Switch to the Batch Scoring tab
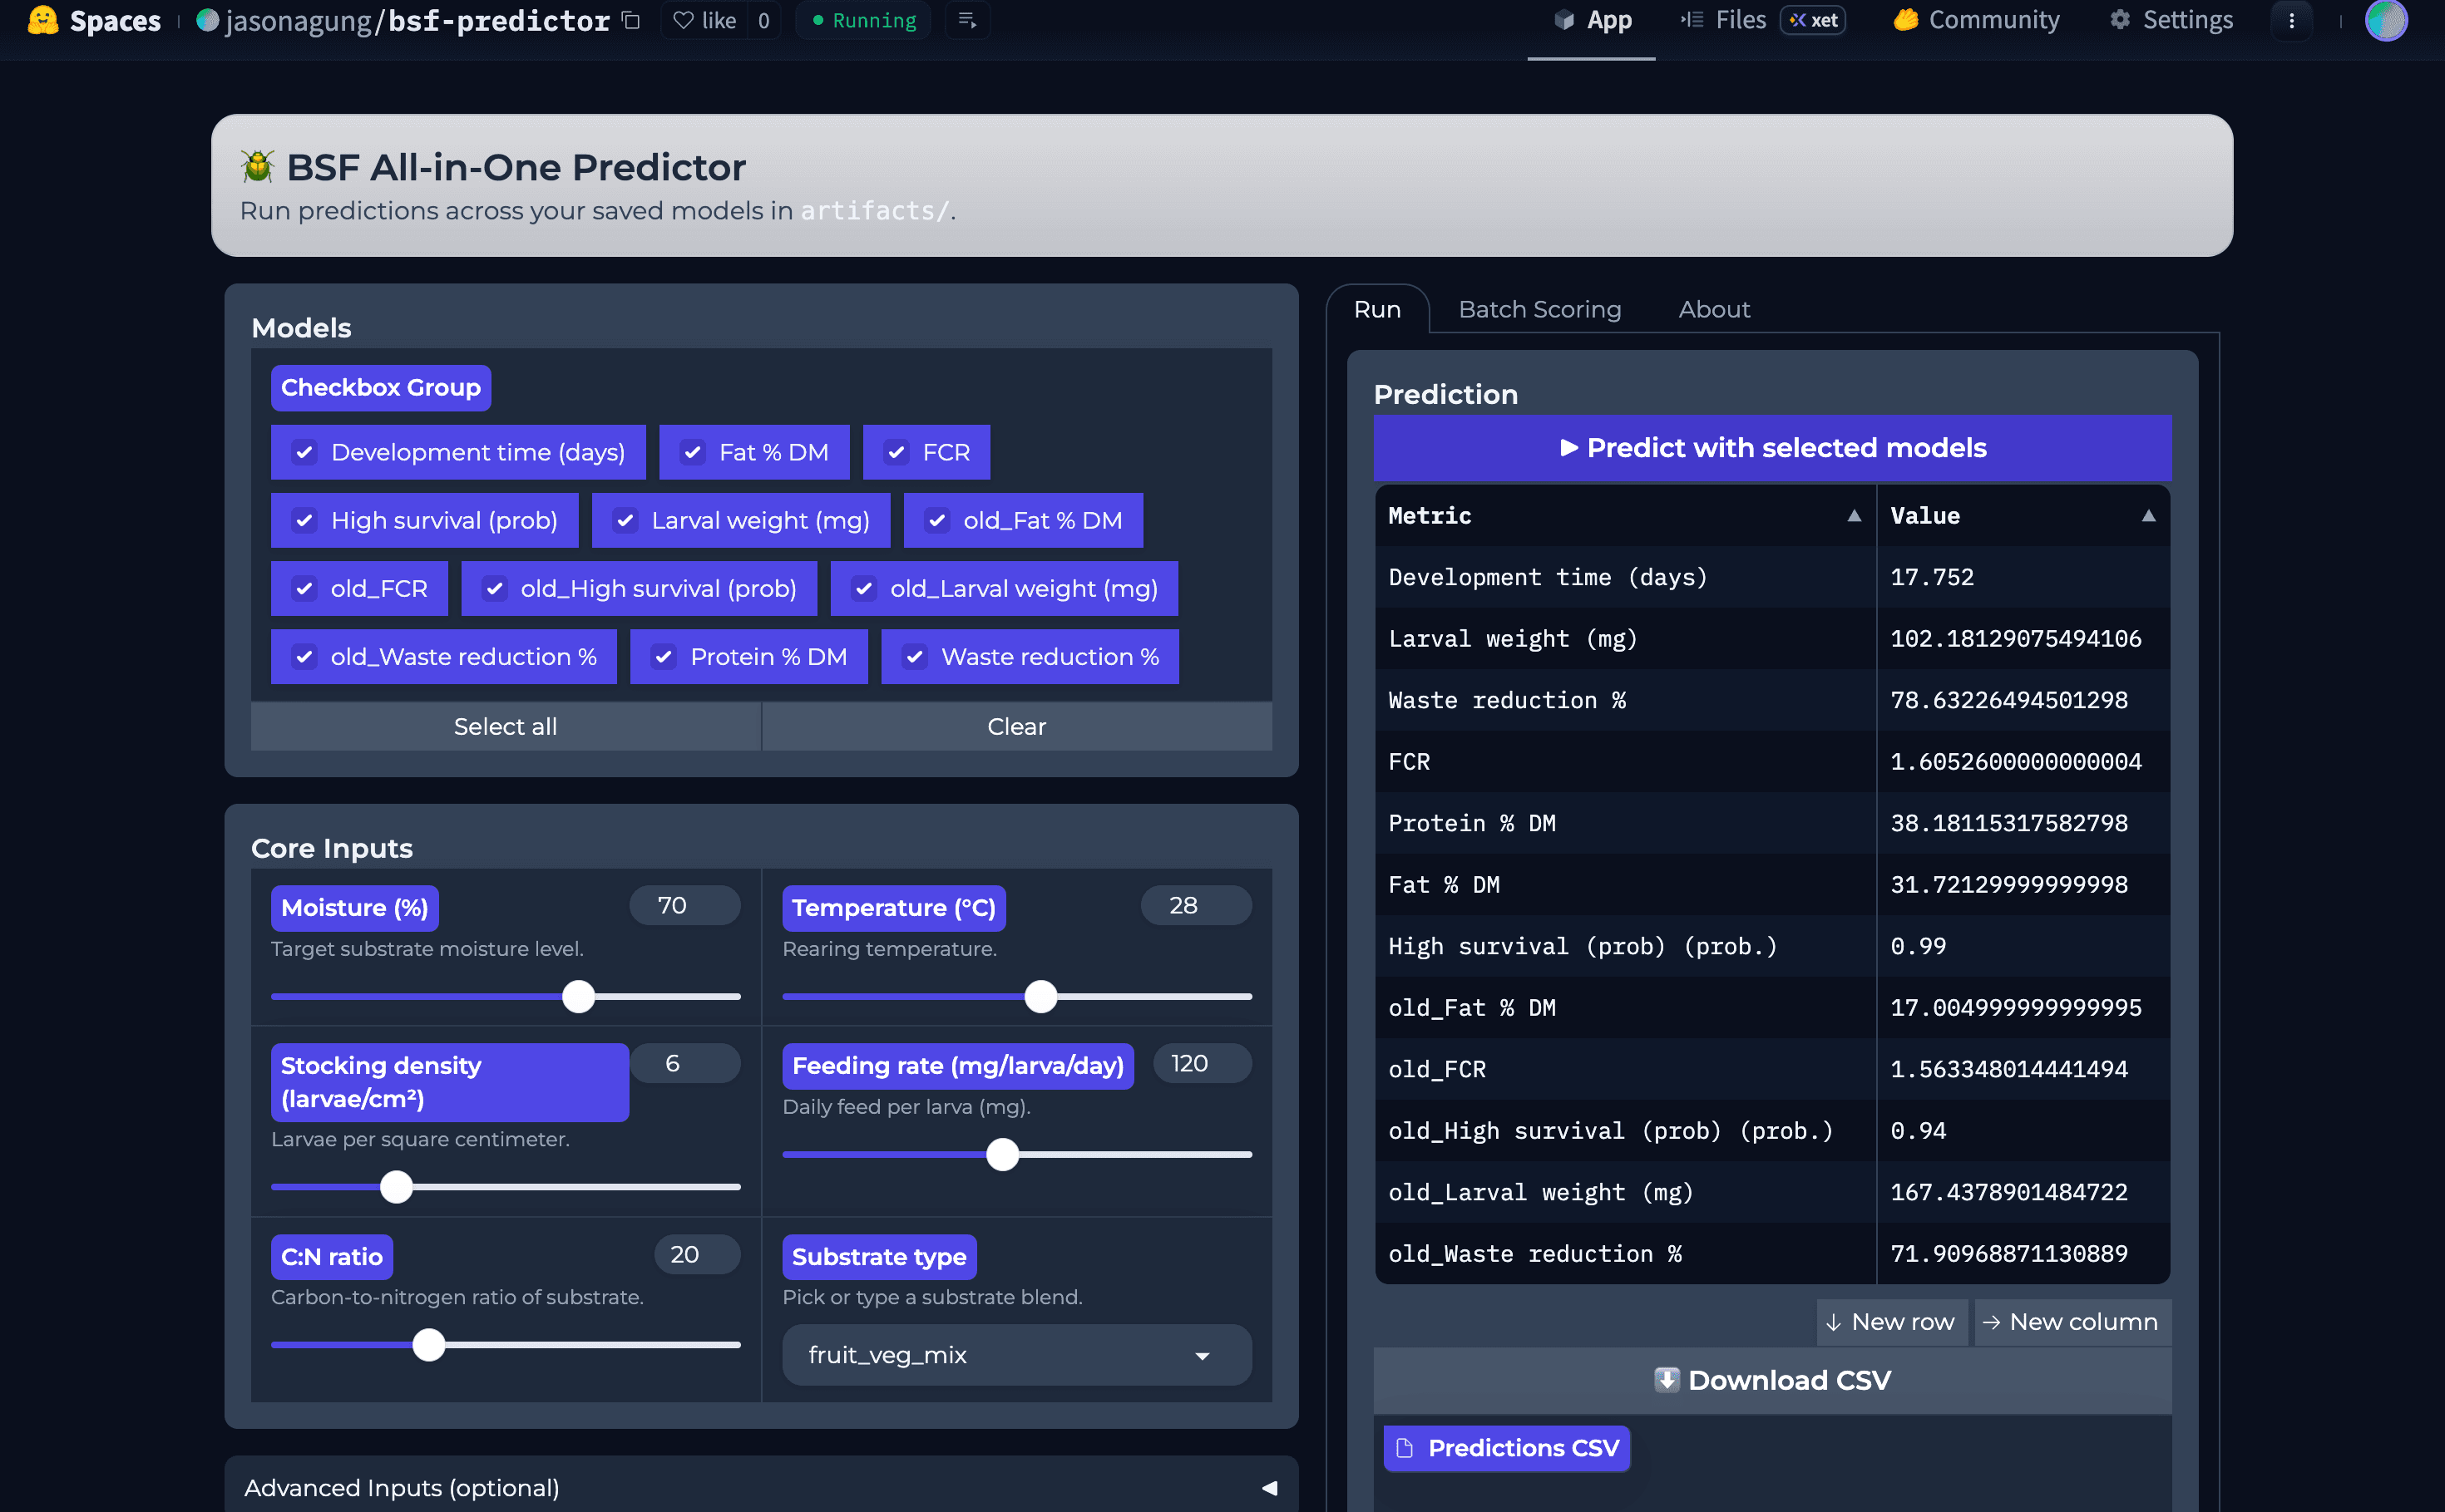This screenshot has width=2445, height=1512. tap(1539, 310)
